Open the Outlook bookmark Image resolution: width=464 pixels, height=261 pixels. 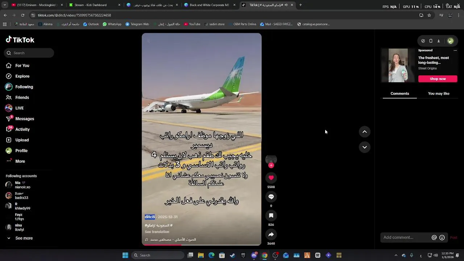[x=91, y=24]
